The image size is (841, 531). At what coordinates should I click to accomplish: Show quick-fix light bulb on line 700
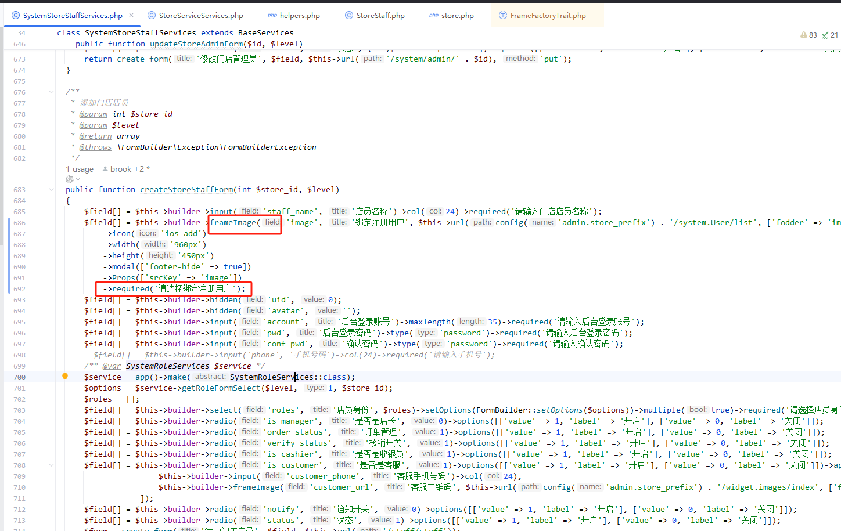65,377
